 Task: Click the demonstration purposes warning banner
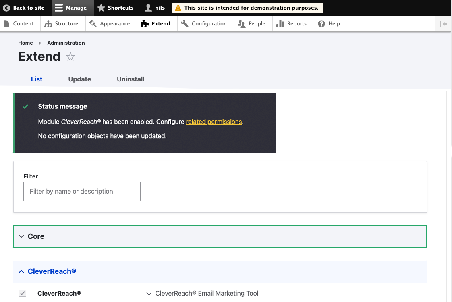(248, 8)
